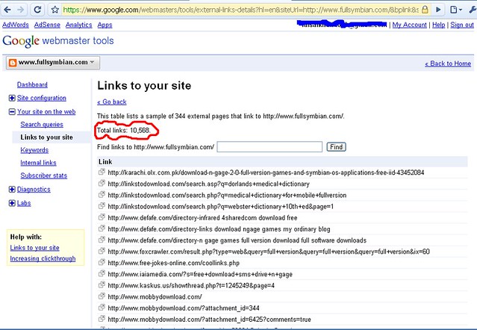
Task: Go to Search queries
Action: [42, 125]
